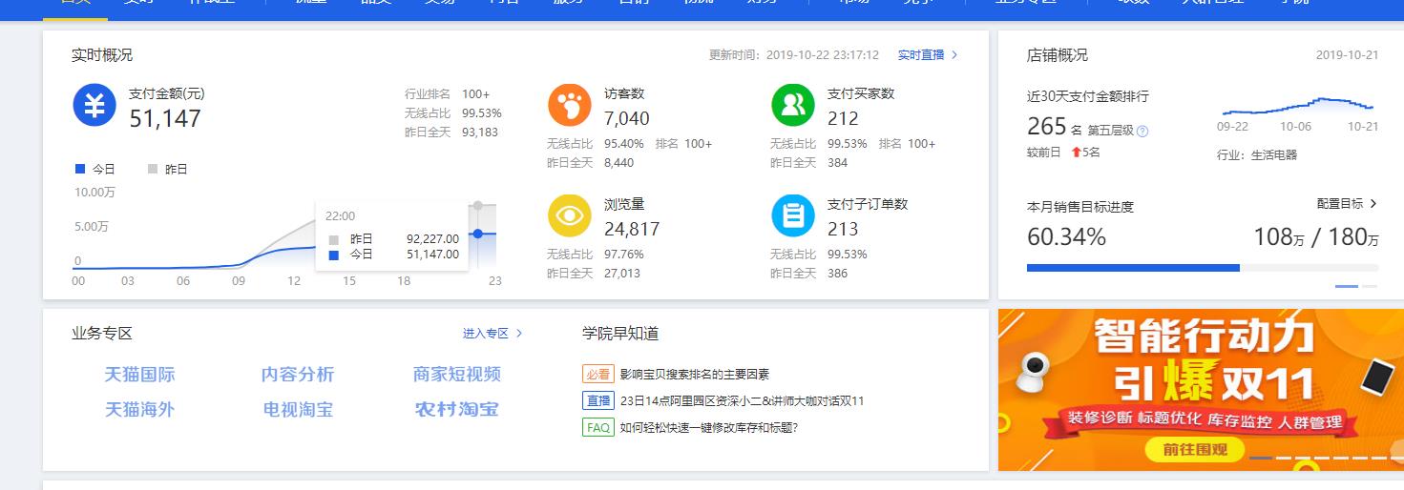Click the visitor count 7,040

coord(627,118)
